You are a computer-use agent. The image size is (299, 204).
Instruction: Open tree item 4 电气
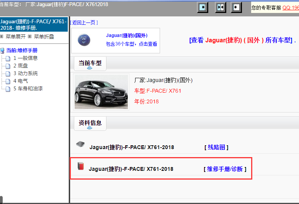(x=21, y=81)
